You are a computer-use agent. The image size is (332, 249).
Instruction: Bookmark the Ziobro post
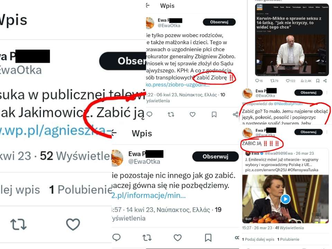pos(214,114)
